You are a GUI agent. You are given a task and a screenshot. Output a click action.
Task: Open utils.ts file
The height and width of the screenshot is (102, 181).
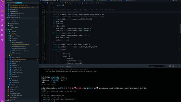point(13,74)
